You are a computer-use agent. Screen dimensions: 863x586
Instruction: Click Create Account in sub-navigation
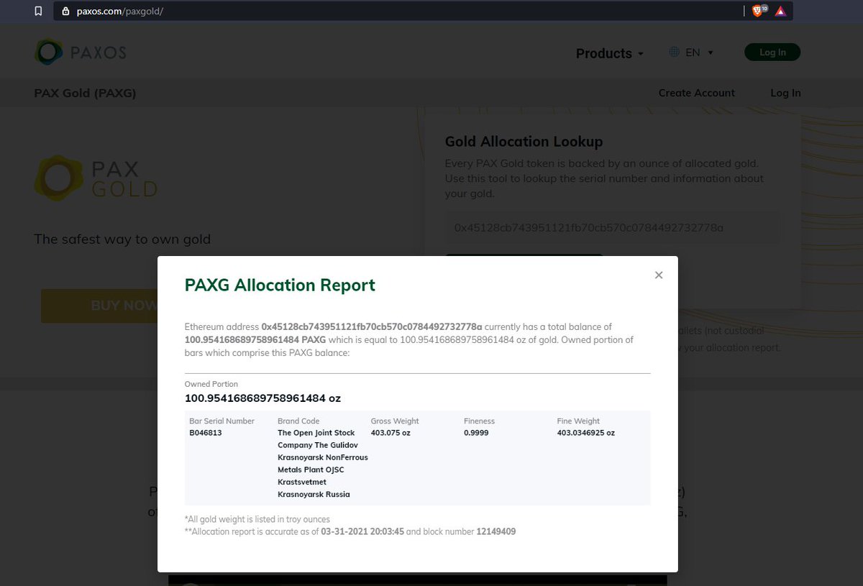(696, 93)
